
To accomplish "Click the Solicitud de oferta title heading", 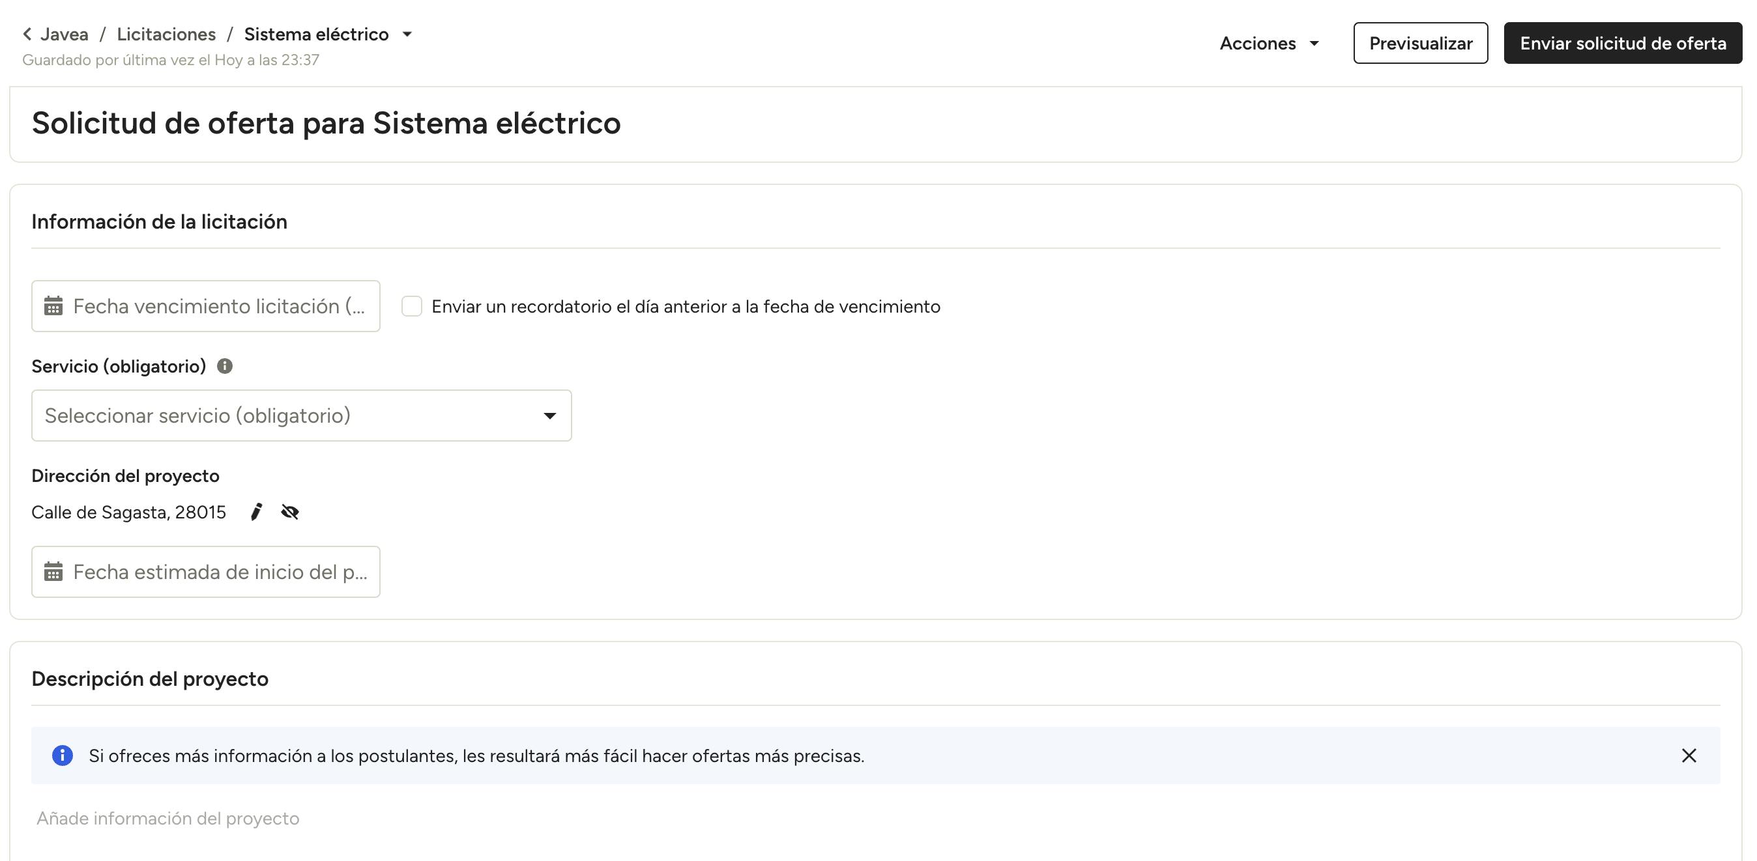I will [326, 123].
